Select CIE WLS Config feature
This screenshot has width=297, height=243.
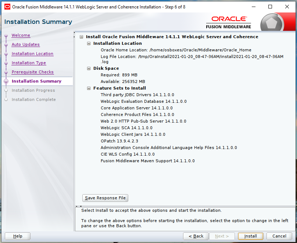(128, 155)
